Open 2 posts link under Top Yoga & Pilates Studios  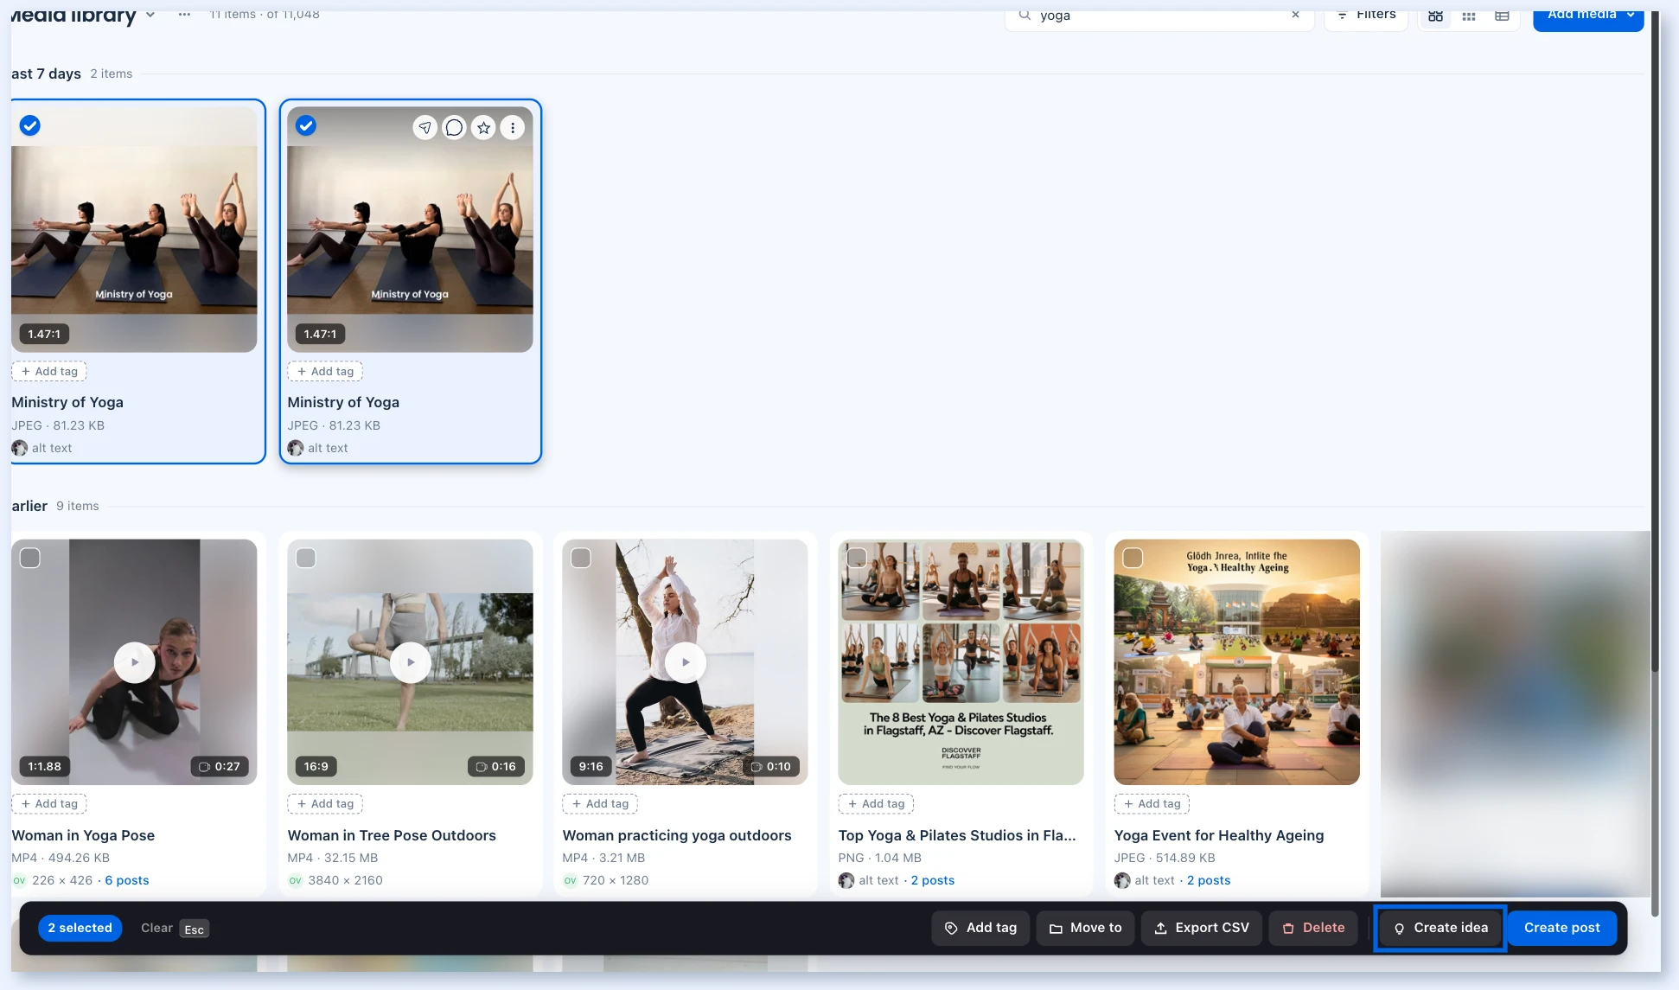pos(932,880)
